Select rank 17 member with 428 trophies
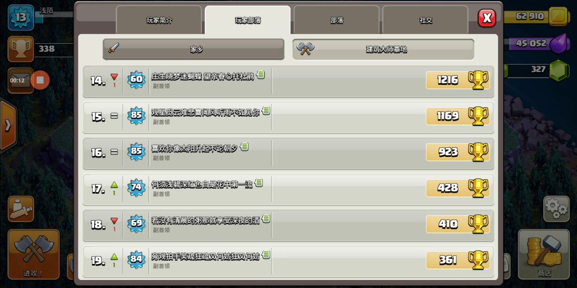 pos(288,189)
